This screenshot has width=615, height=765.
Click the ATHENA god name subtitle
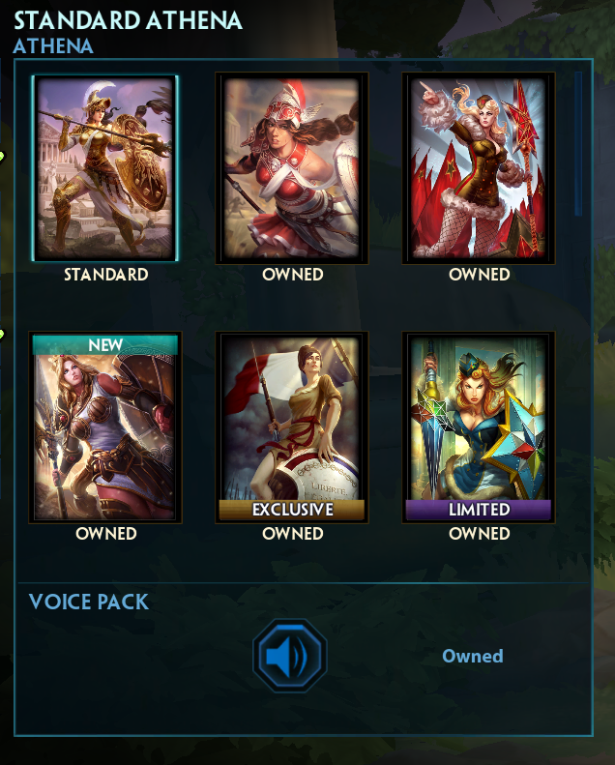point(53,46)
